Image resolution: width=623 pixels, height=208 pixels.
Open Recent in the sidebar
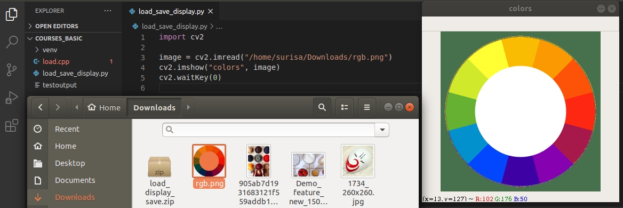click(79, 129)
